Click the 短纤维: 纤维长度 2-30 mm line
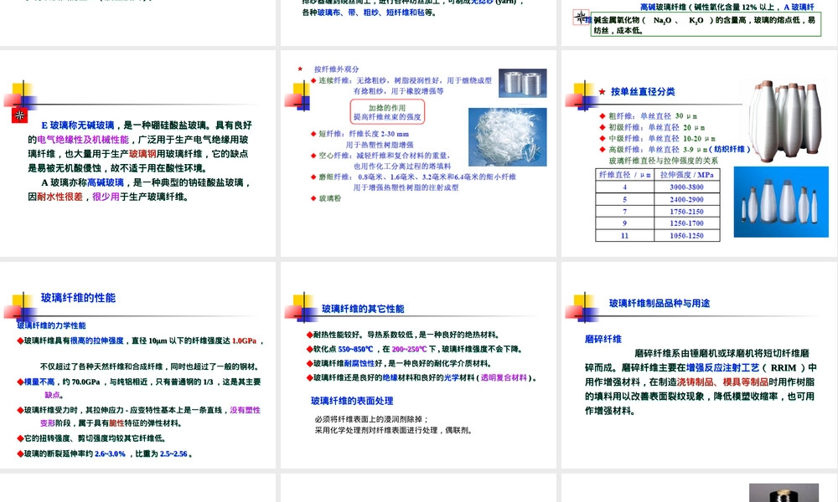 [360, 134]
